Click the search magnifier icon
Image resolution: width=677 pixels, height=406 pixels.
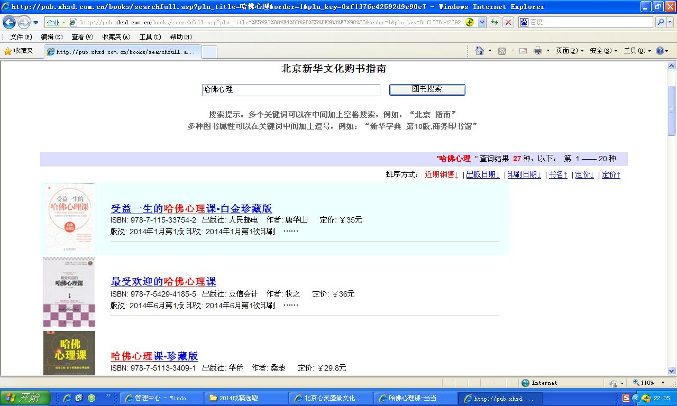(661, 22)
